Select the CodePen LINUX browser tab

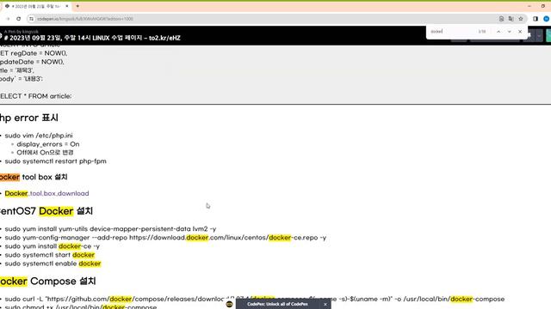(36, 6)
